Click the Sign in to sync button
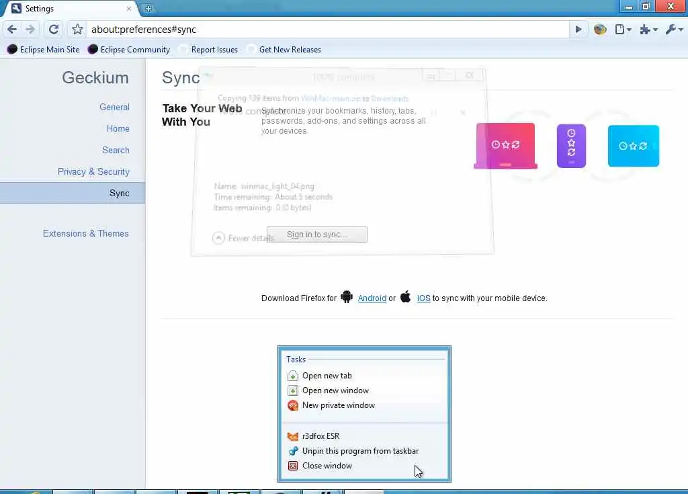 [317, 235]
